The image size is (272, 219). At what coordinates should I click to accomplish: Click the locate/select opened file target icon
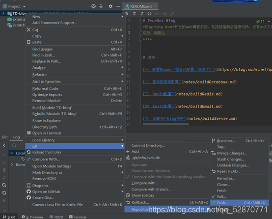(93, 6)
